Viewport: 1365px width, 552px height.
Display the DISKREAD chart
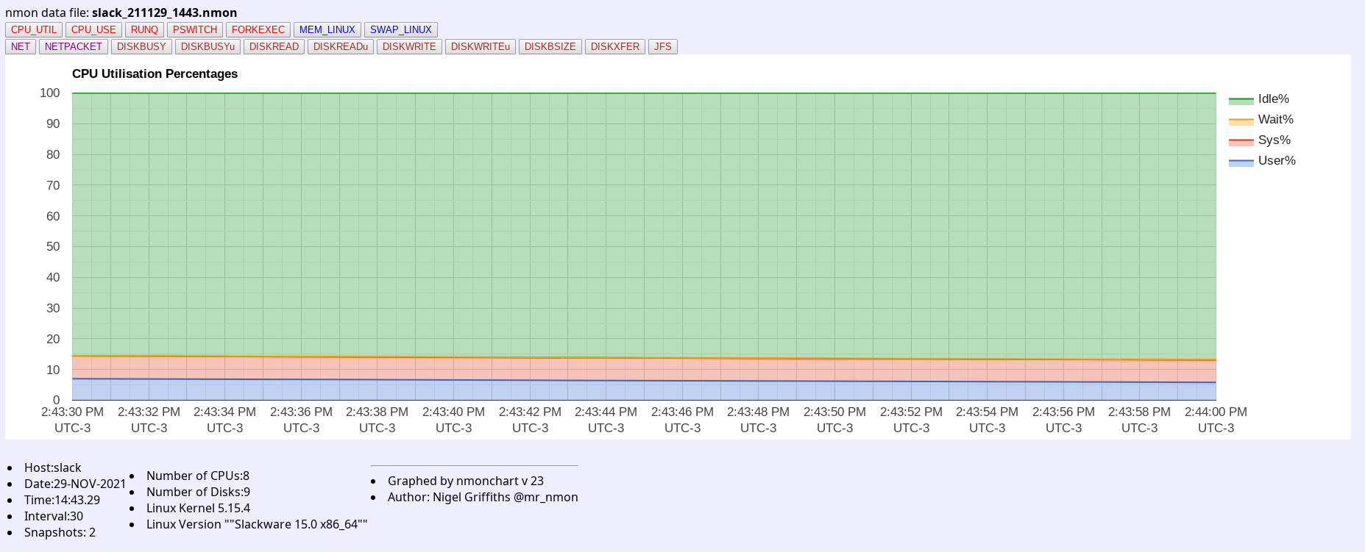274,46
